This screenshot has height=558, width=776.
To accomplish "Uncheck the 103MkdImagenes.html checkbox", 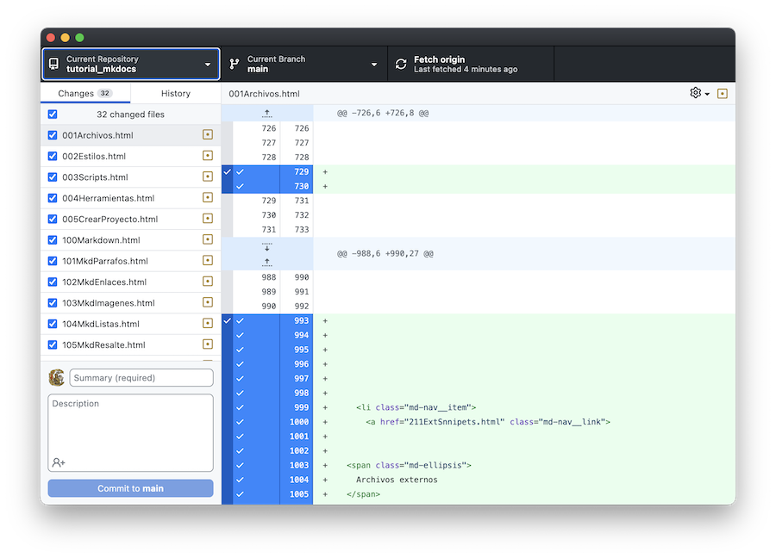I will pos(53,303).
